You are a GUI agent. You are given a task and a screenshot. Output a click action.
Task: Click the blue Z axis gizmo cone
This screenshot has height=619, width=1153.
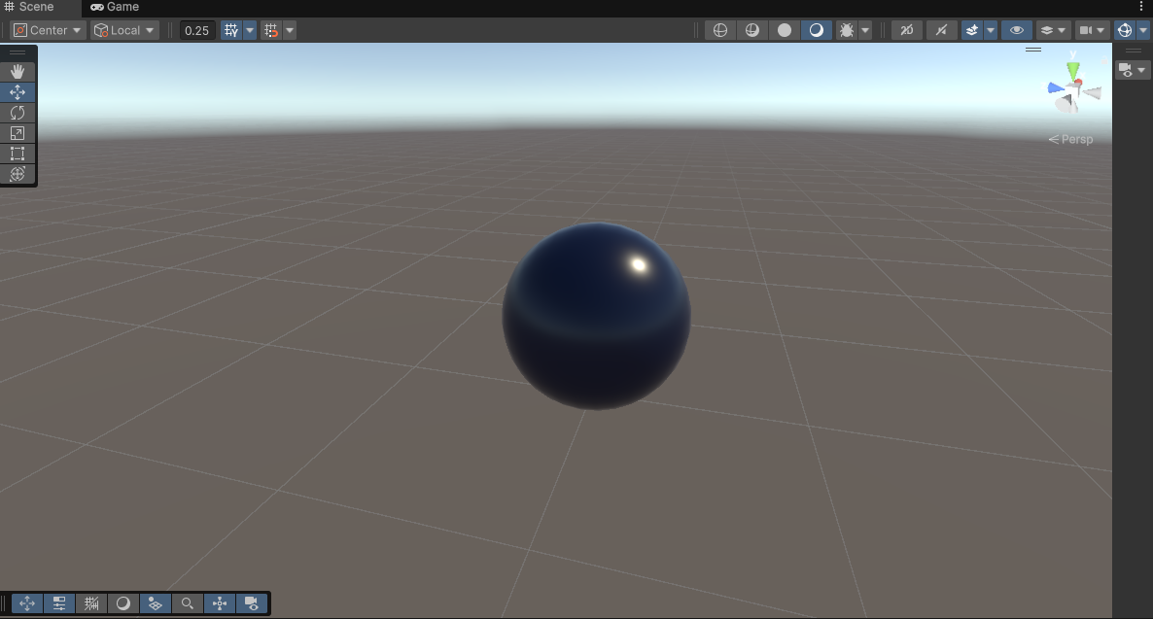point(1056,87)
